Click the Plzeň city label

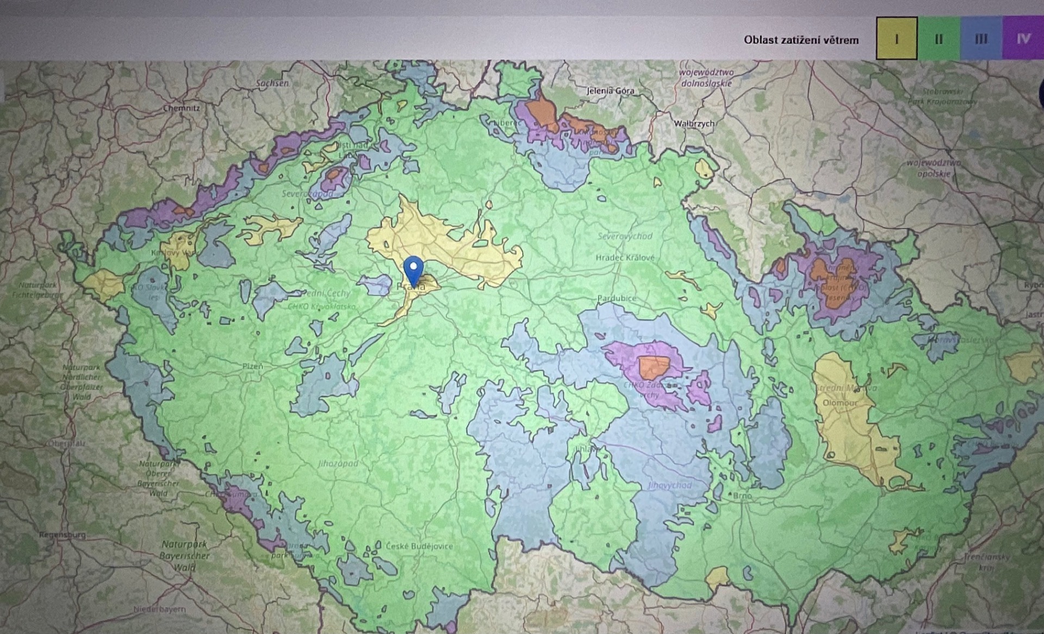tap(252, 366)
